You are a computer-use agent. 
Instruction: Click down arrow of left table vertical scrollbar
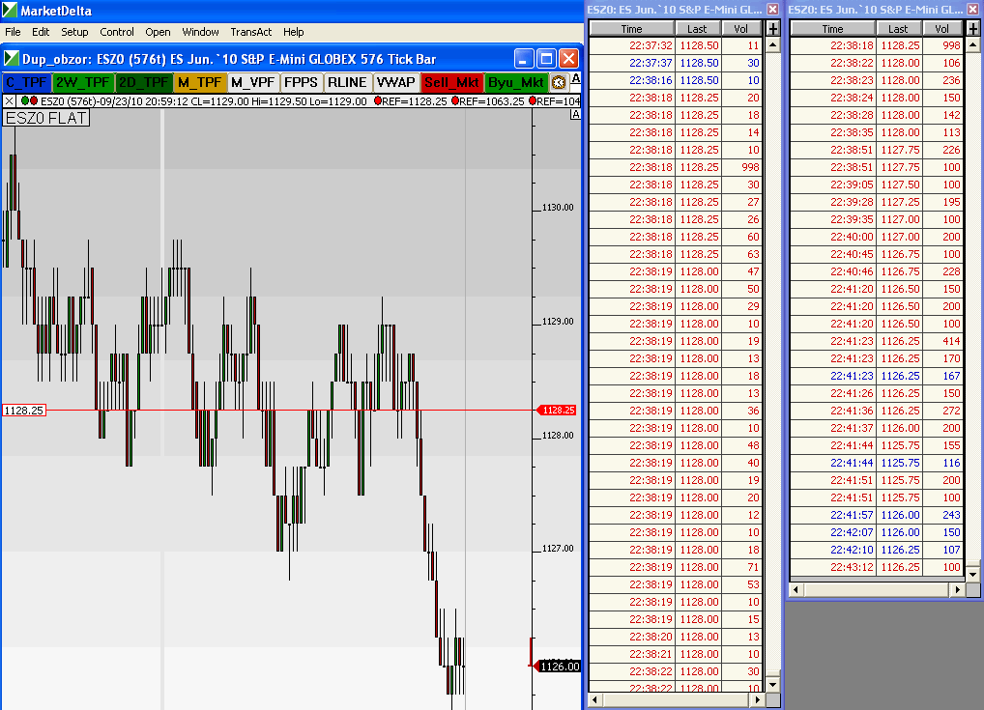pos(772,684)
